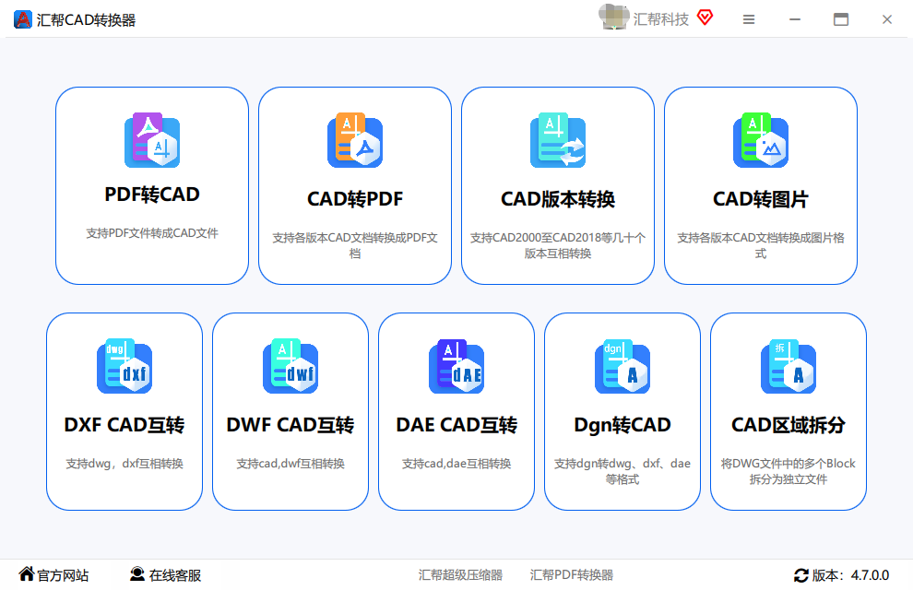Click the DAE CAD互转 dAE icon
913x590 pixels.
456,366
